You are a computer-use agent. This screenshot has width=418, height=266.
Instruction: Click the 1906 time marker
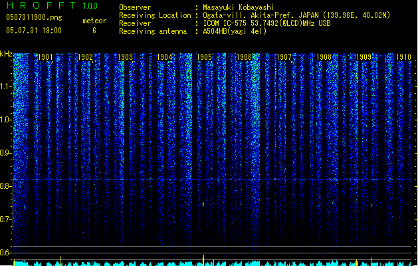[x=244, y=57]
